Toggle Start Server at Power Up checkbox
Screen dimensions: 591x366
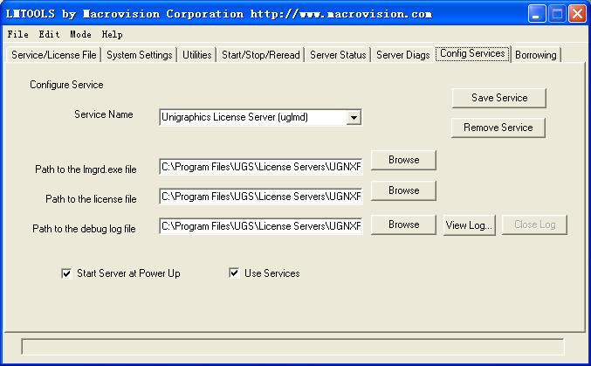66,273
